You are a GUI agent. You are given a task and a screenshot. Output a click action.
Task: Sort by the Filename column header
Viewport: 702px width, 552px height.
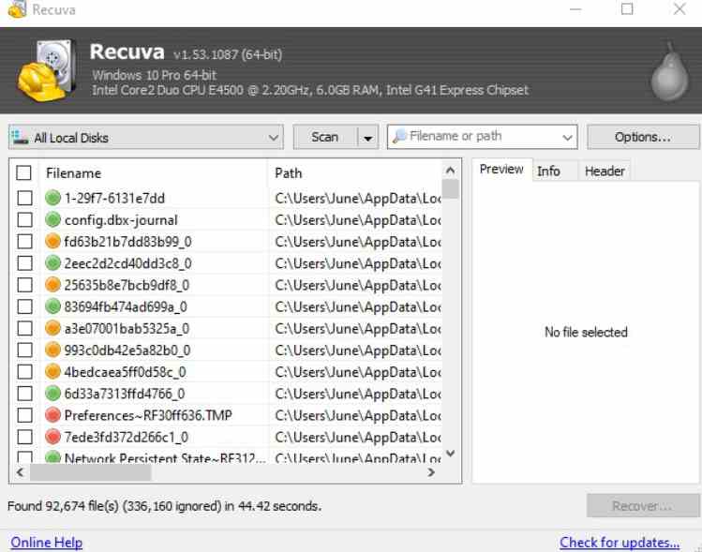point(155,172)
